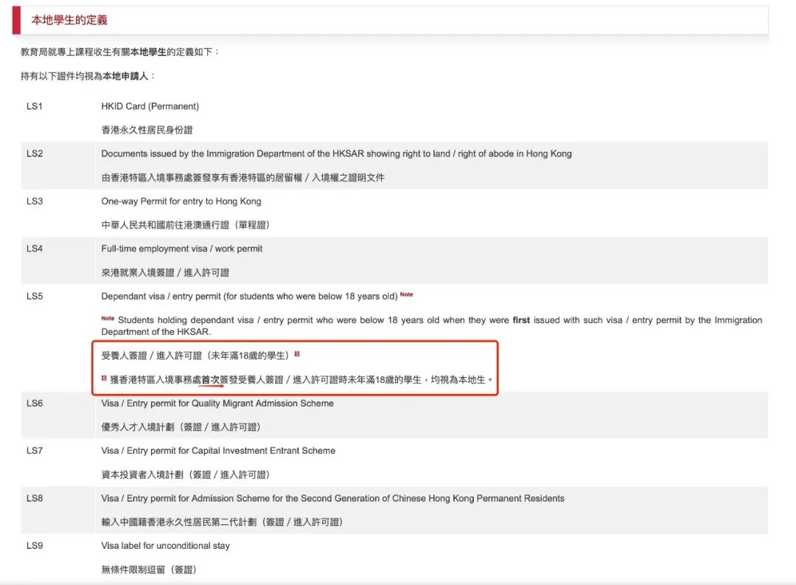Screen dimensions: 796x585
Task: Click the sentence 教育局就專上課程收生有關本地學生的定義如下
Action: (x=120, y=52)
